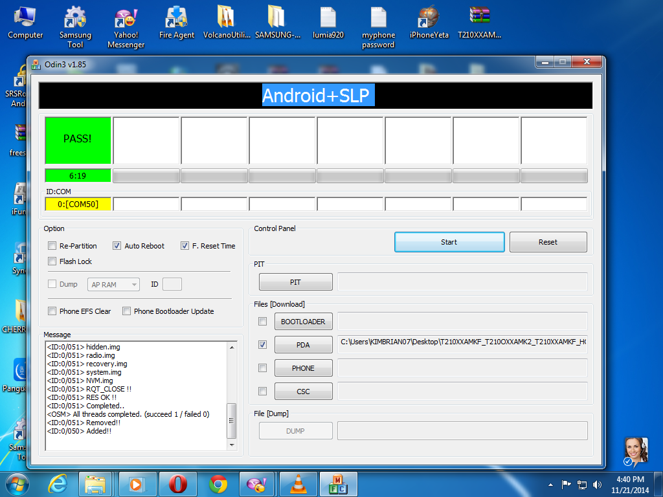Click the Message log scrollbar down arrow

pos(232,445)
